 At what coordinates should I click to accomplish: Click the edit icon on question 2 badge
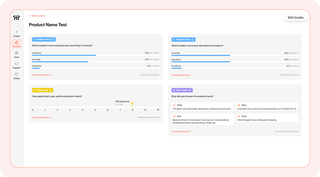point(193,39)
